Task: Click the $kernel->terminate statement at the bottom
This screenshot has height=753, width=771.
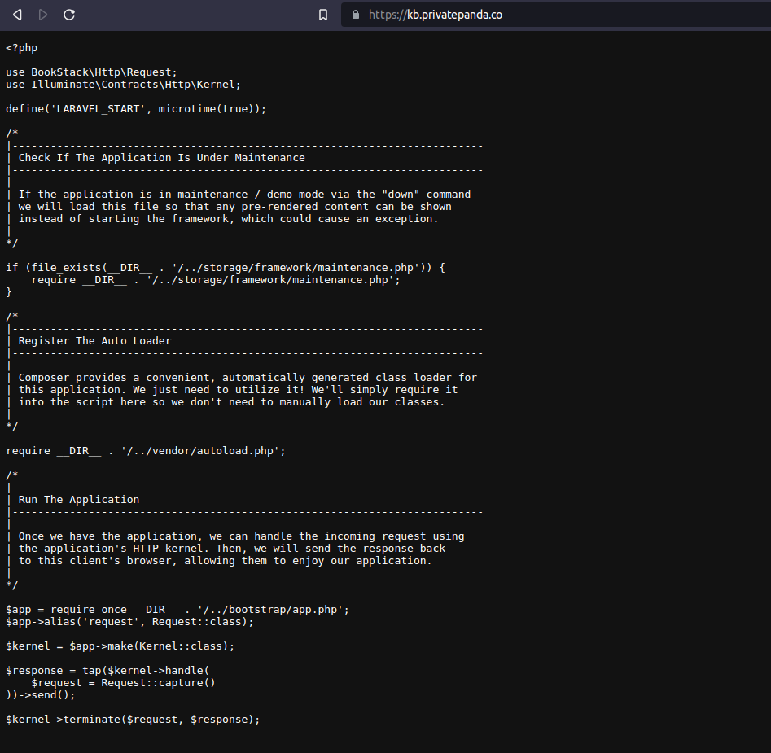Action: [132, 719]
